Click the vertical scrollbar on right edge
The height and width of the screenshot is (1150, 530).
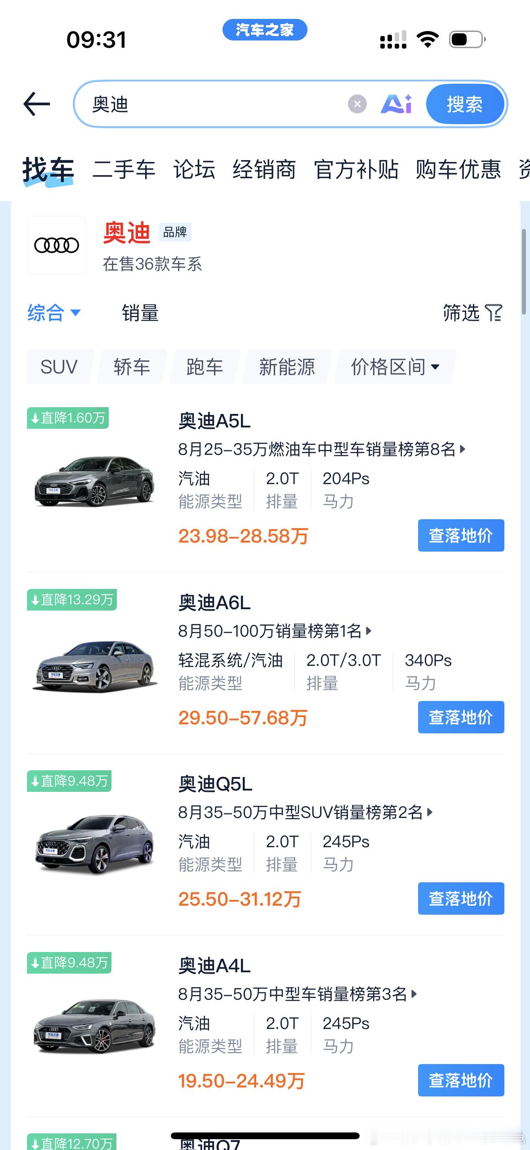(x=524, y=272)
